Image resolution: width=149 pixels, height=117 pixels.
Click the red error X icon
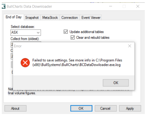point(25,63)
